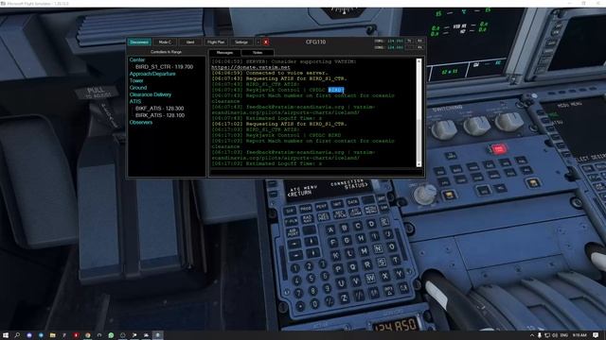Viewport: 606px width, 340px height.
Task: Click MCDU number 0 key
Action: coord(314,304)
